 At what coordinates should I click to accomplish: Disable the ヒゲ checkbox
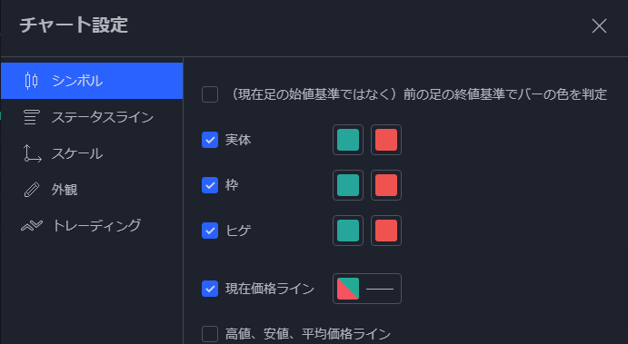tap(210, 231)
